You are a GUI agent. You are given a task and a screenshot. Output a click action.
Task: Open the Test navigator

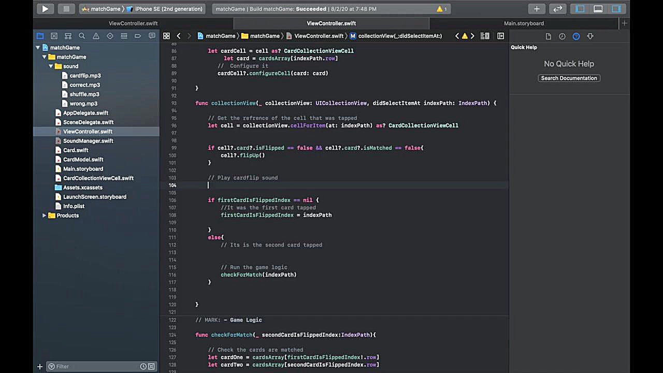coord(110,36)
